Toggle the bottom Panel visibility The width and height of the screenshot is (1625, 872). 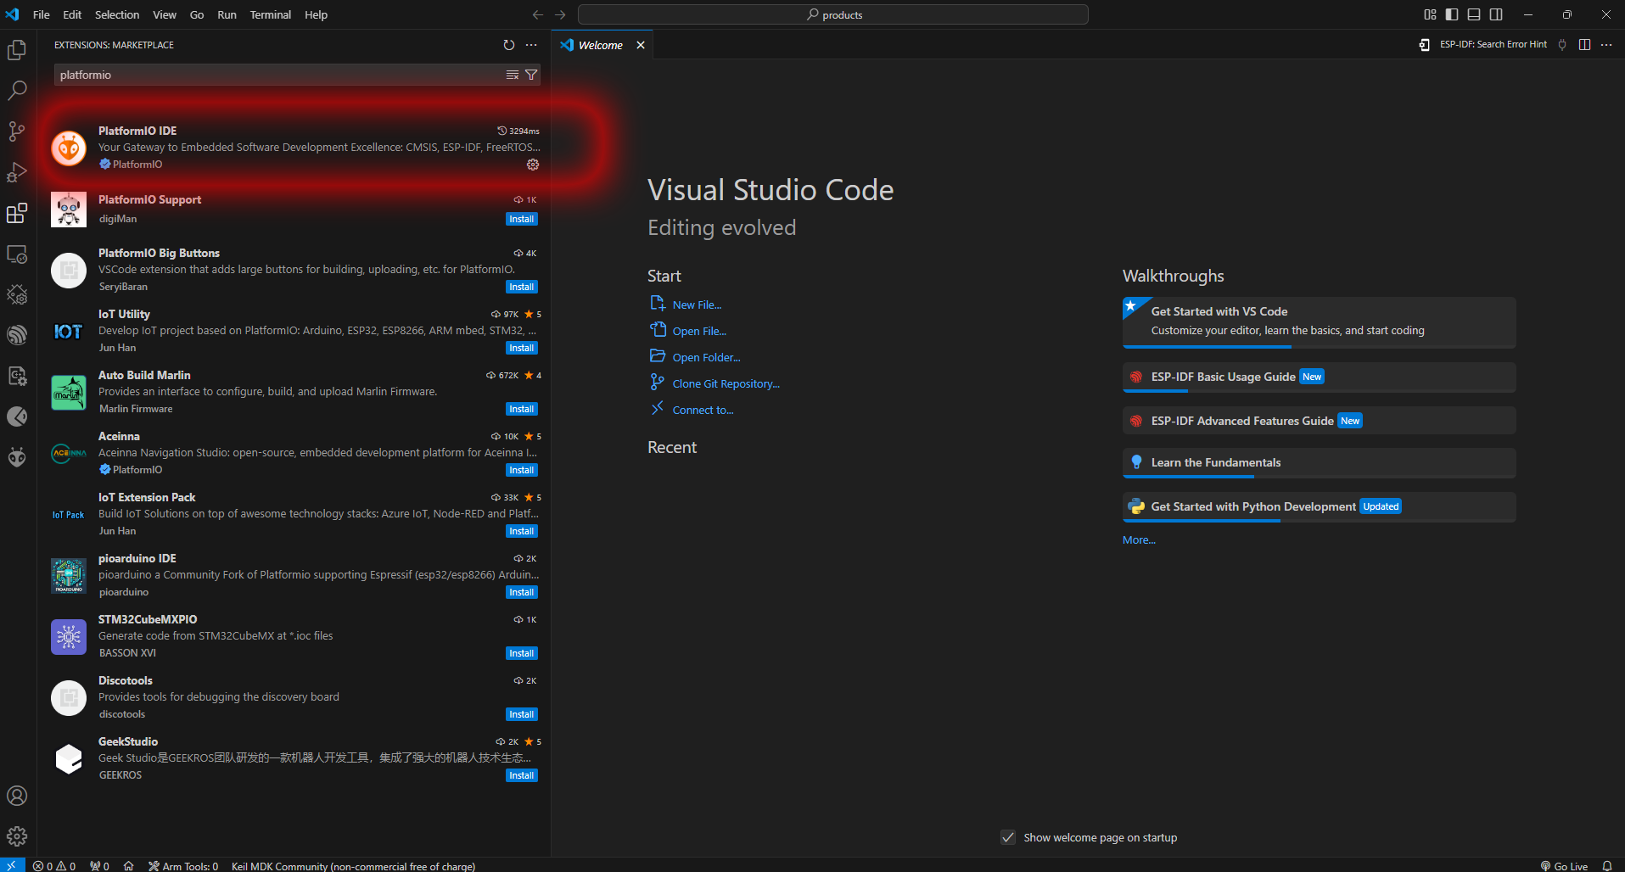click(x=1474, y=14)
